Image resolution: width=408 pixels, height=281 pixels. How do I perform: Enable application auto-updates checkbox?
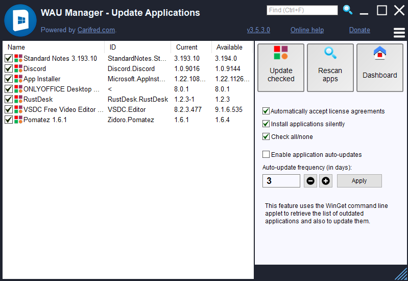pos(266,154)
